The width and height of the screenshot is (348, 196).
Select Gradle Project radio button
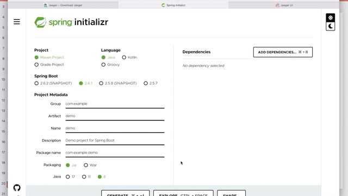(36, 65)
